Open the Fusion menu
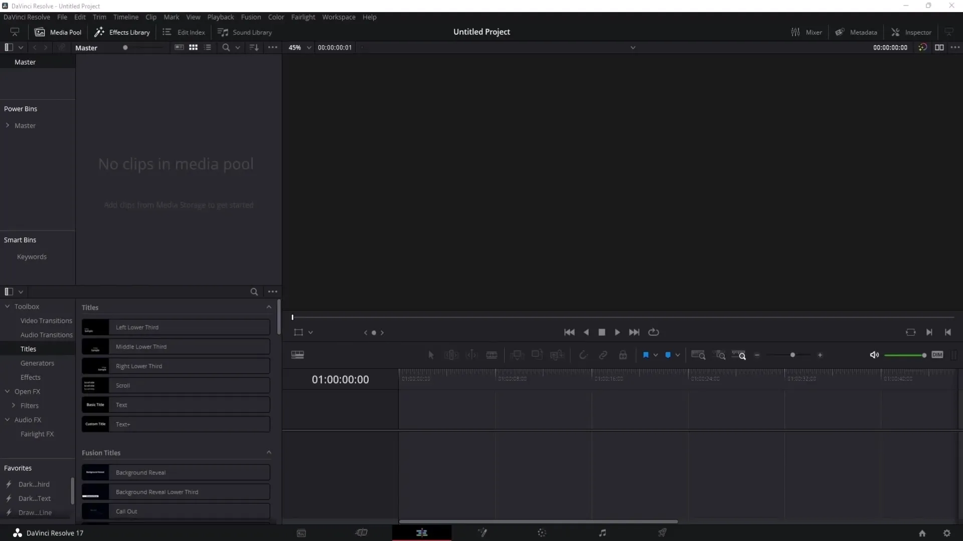This screenshot has width=963, height=541. [251, 17]
